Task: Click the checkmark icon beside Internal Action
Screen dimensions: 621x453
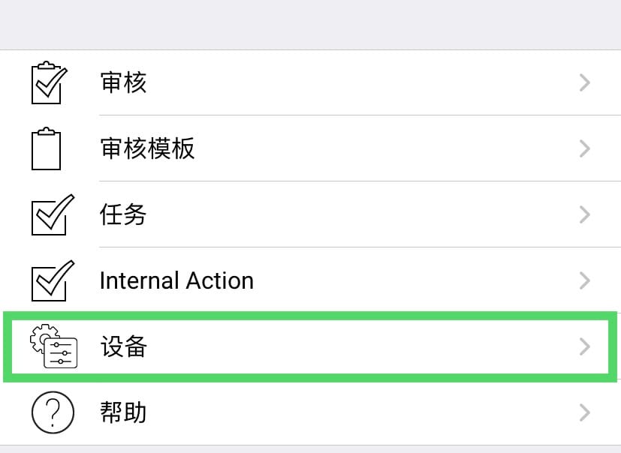Action: coord(53,280)
